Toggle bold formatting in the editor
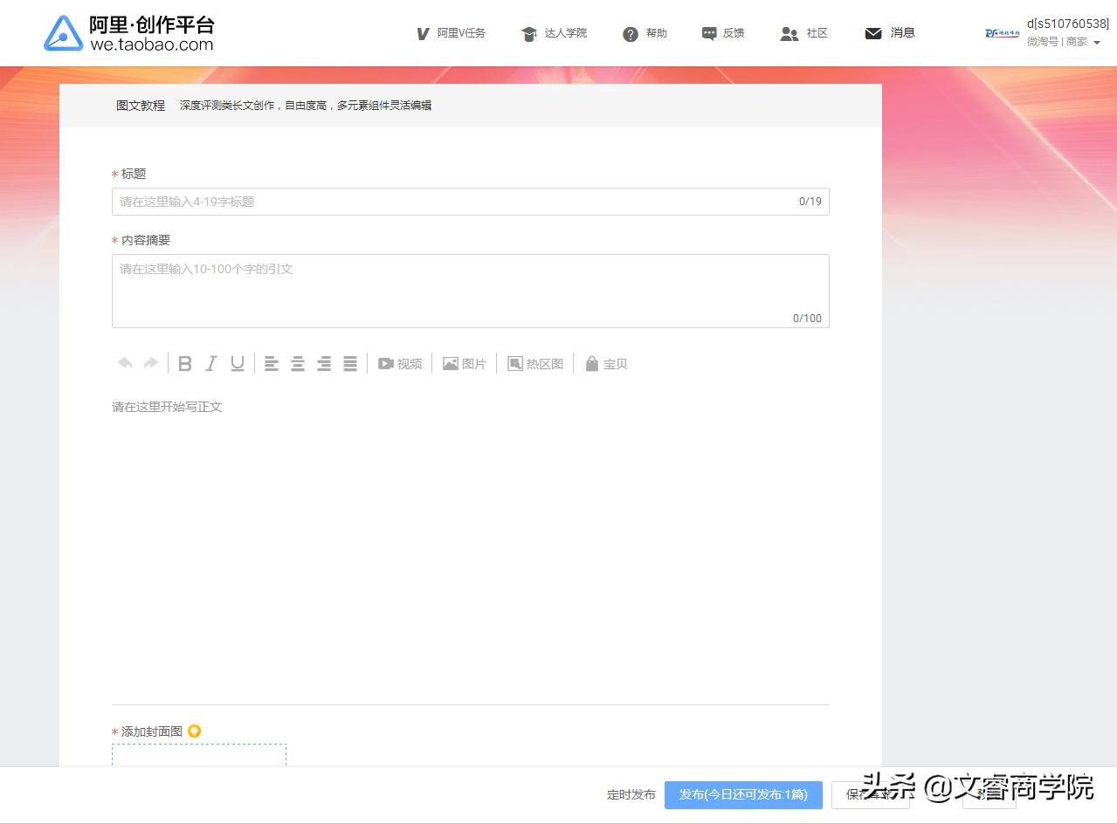This screenshot has height=824, width=1117. (184, 362)
